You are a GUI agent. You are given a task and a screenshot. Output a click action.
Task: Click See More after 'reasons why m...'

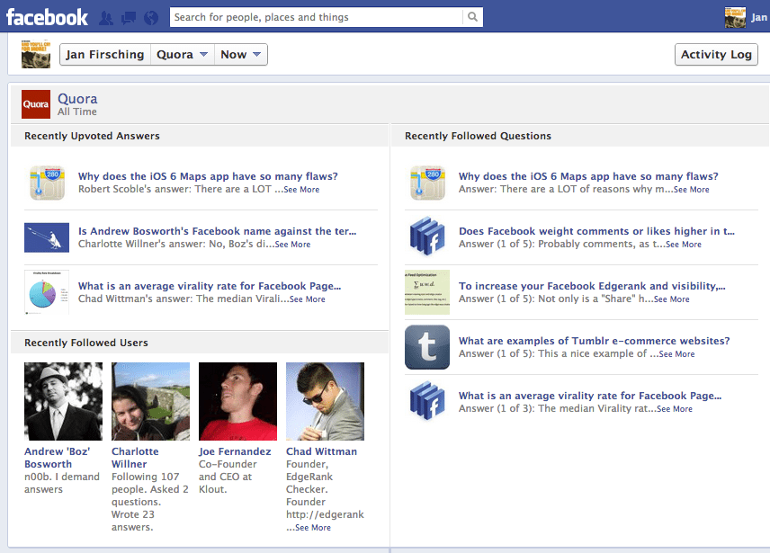692,190
